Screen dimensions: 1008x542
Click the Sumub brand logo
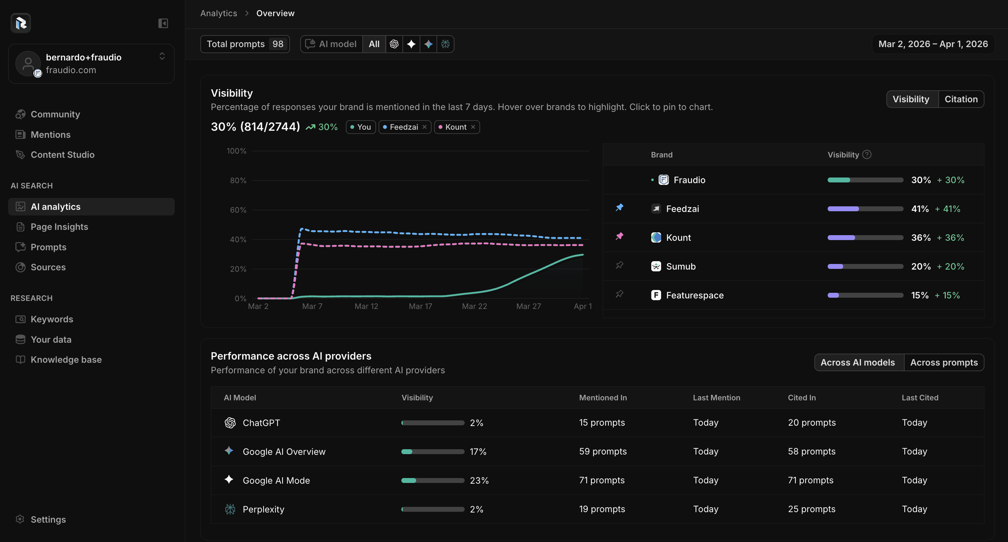(656, 266)
